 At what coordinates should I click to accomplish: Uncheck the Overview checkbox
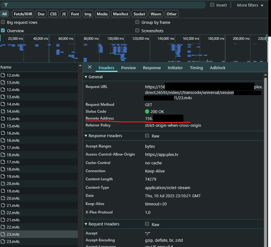coord(3,30)
